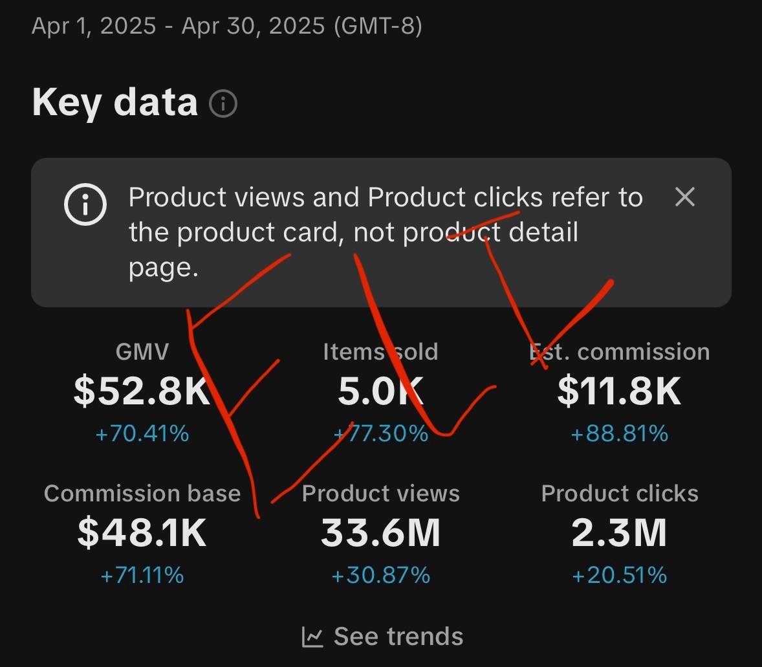
Task: Dismiss the product views notice banner
Action: coord(685,197)
